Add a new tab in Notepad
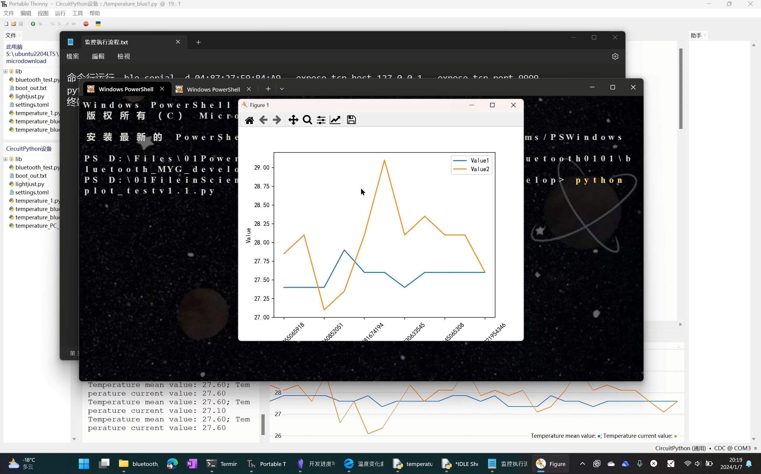 (x=198, y=42)
